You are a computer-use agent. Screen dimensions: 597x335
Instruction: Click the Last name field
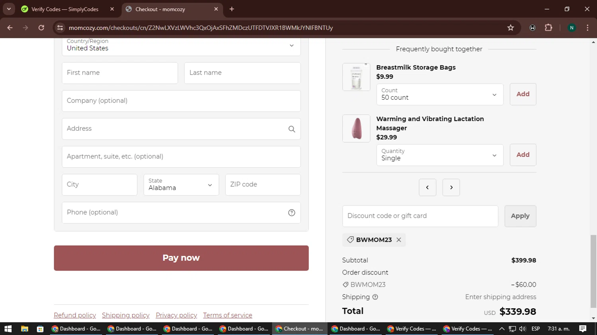point(242,73)
